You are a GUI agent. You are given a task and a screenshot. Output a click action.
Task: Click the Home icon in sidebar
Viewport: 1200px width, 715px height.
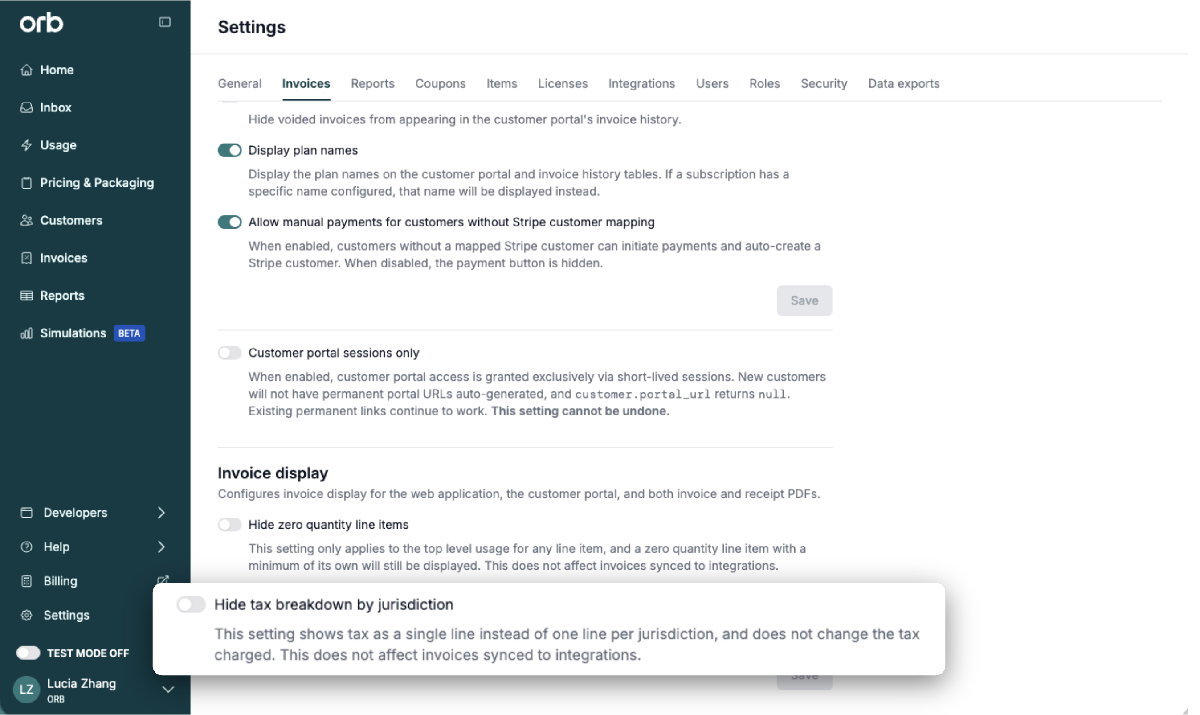[26, 70]
